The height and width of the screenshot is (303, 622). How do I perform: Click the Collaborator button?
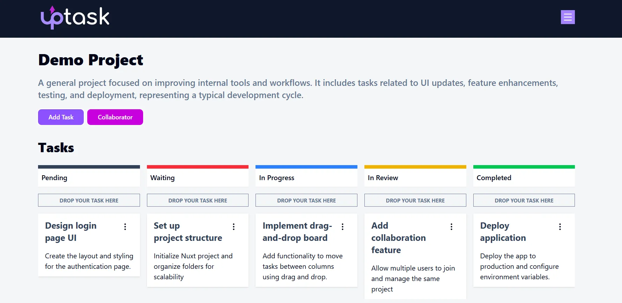click(x=115, y=117)
